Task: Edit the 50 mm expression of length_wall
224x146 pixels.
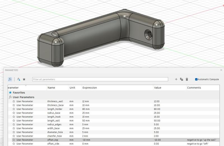Action: tap(86, 121)
